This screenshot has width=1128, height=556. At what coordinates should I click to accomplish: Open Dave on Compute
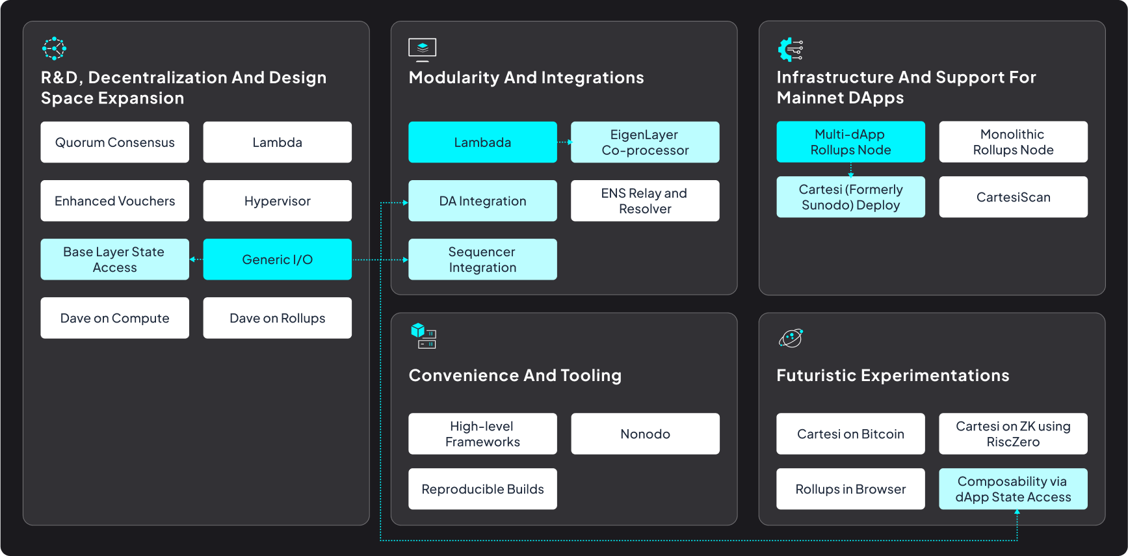coord(115,318)
